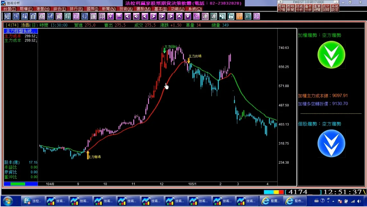The width and height of the screenshot is (367, 207).
Task: Open 選股(M) menu
Action: [143, 9]
